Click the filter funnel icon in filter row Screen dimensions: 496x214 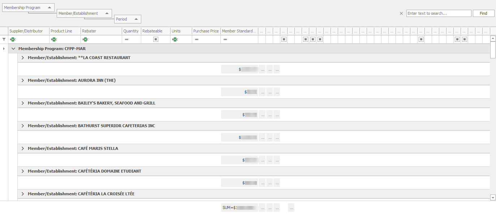(x=4, y=39)
